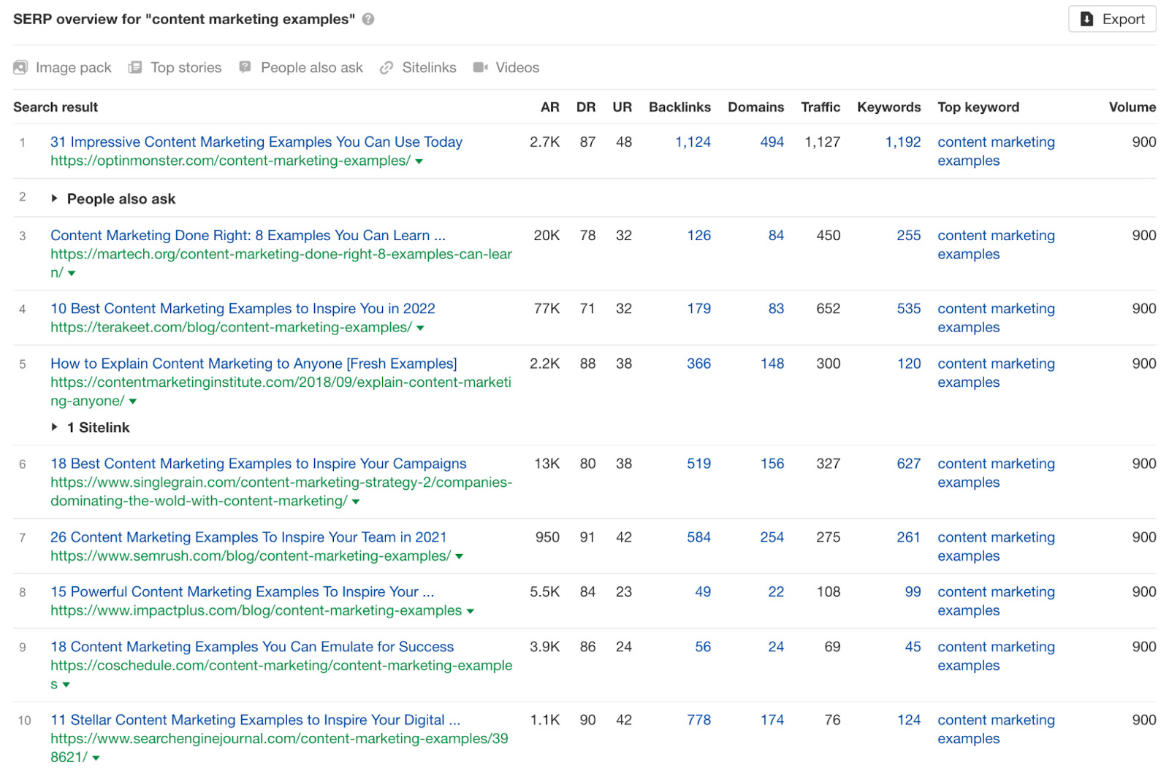Click the Sitelinks link icon
Viewport: 1169px width, 768px height.
[x=385, y=67]
